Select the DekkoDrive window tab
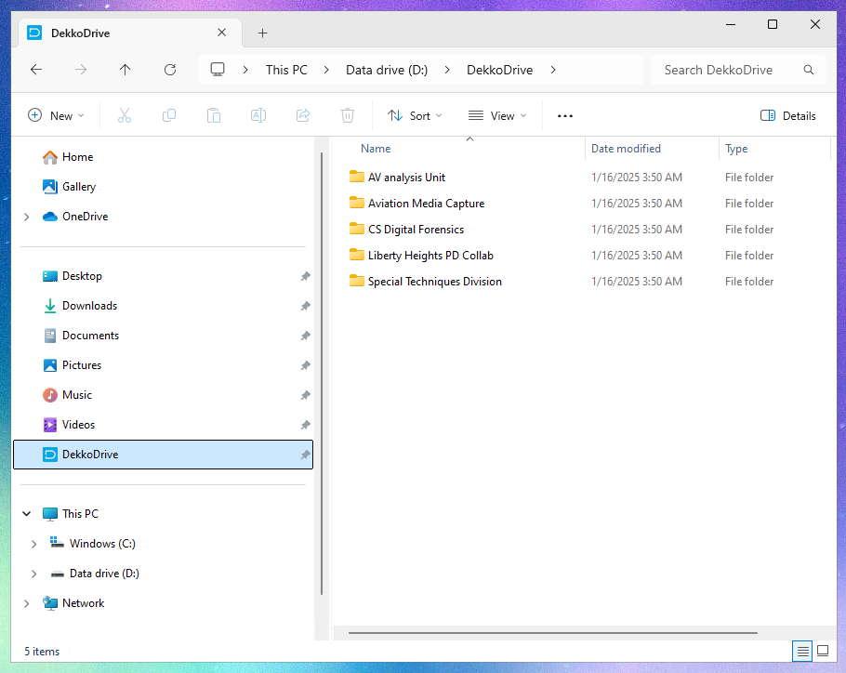Screen dimensions: 846x673 [x=130, y=33]
